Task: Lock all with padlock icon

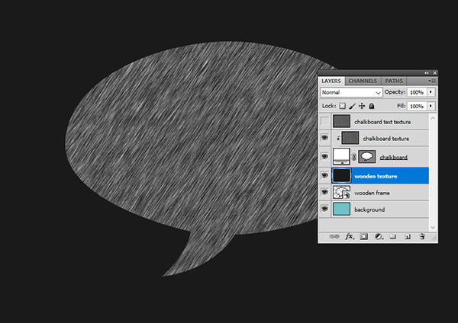Action: [372, 106]
